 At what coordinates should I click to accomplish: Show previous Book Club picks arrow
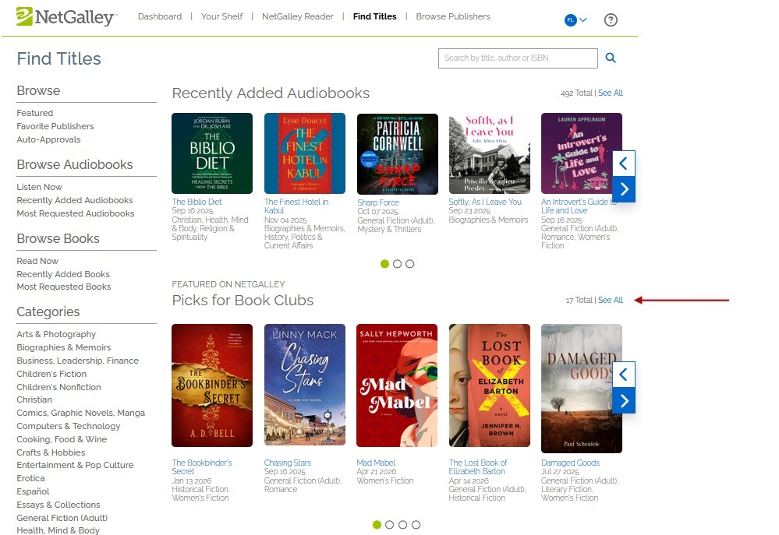pyautogui.click(x=624, y=375)
